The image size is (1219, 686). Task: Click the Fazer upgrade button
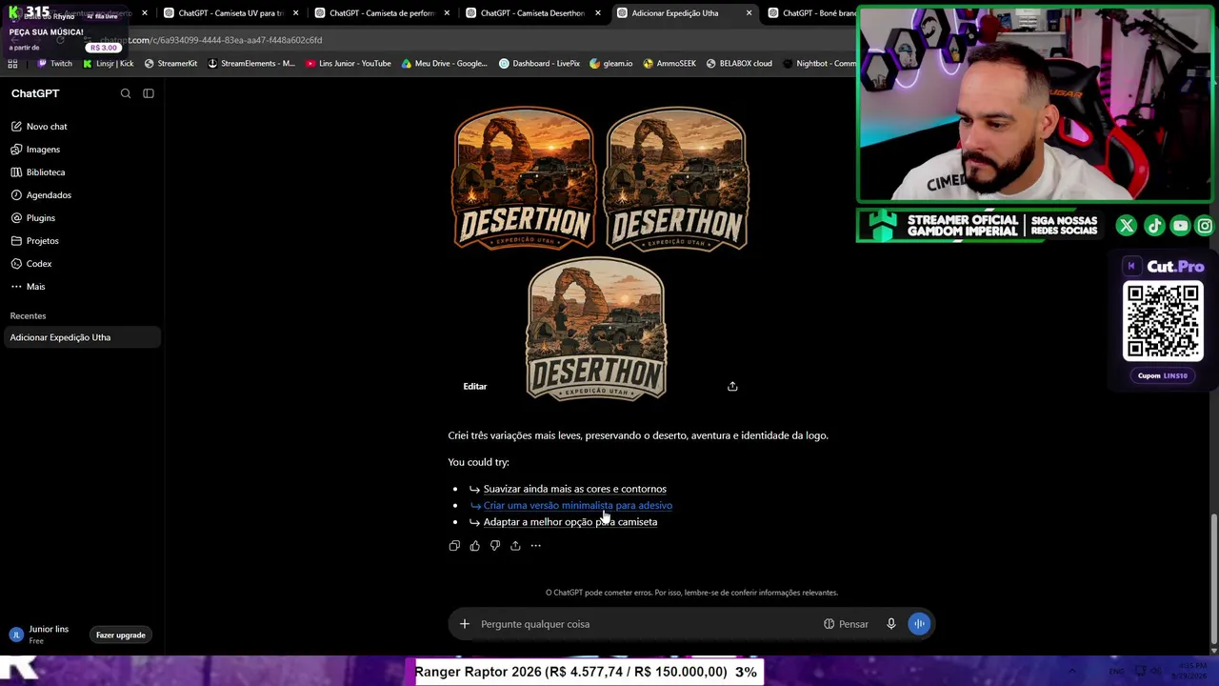[x=121, y=636]
